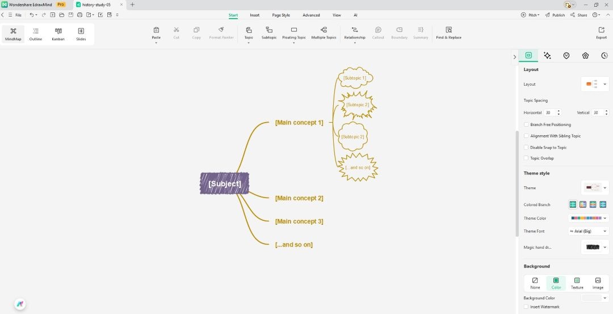The height and width of the screenshot is (314, 613).
Task: Open Find & Replace
Action: tap(449, 33)
